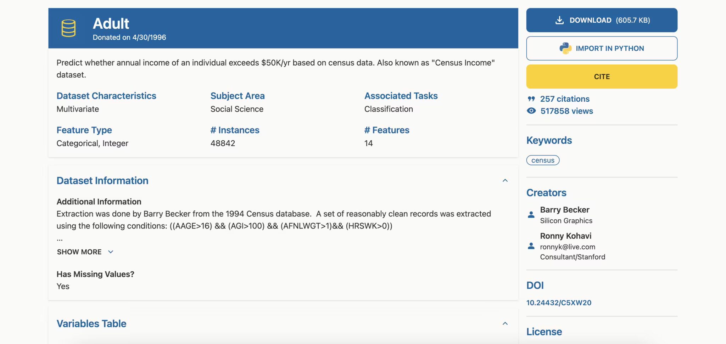Click the eye icon next to views count

(531, 111)
